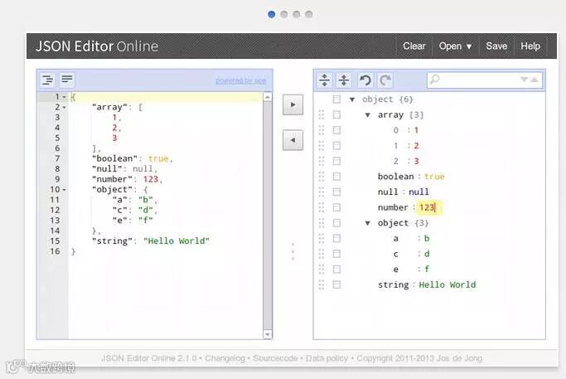
Task: Go to fourth carousel dot
Action: click(308, 14)
